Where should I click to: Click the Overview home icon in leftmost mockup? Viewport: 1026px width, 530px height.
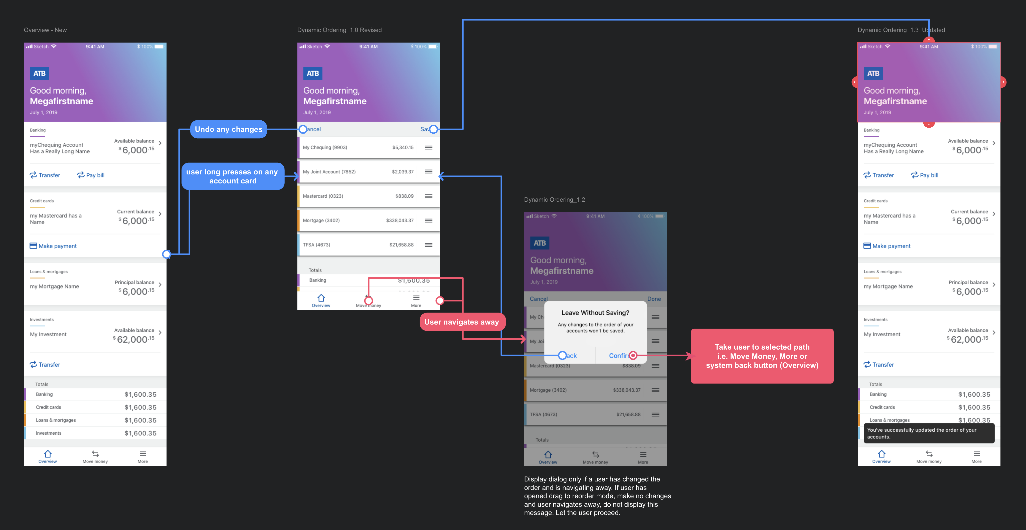tap(48, 453)
